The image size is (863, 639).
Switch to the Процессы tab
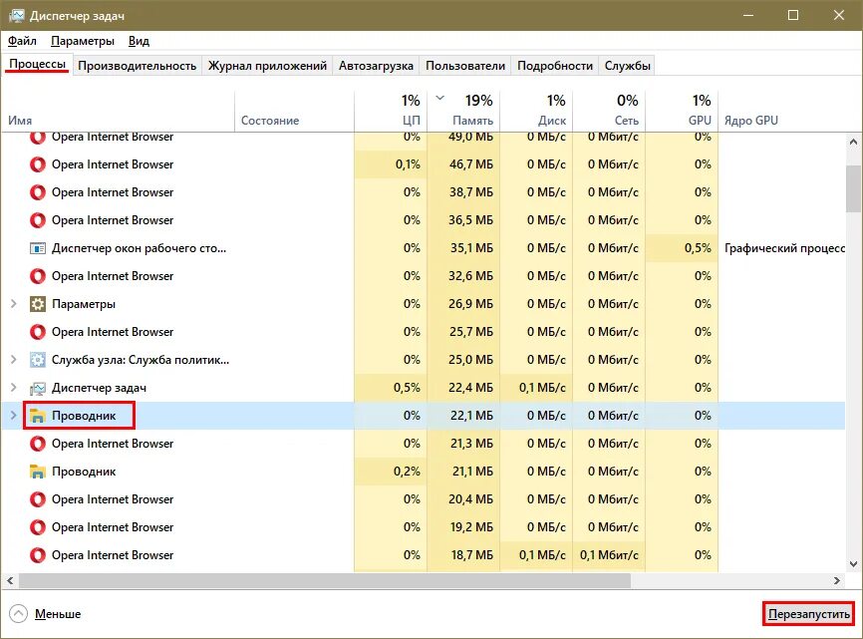point(38,65)
